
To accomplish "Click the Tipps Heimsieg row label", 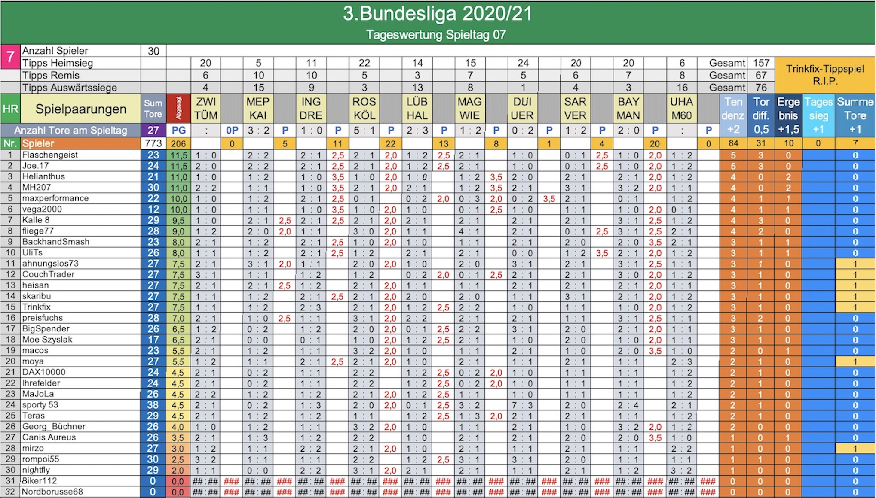I will coord(58,63).
